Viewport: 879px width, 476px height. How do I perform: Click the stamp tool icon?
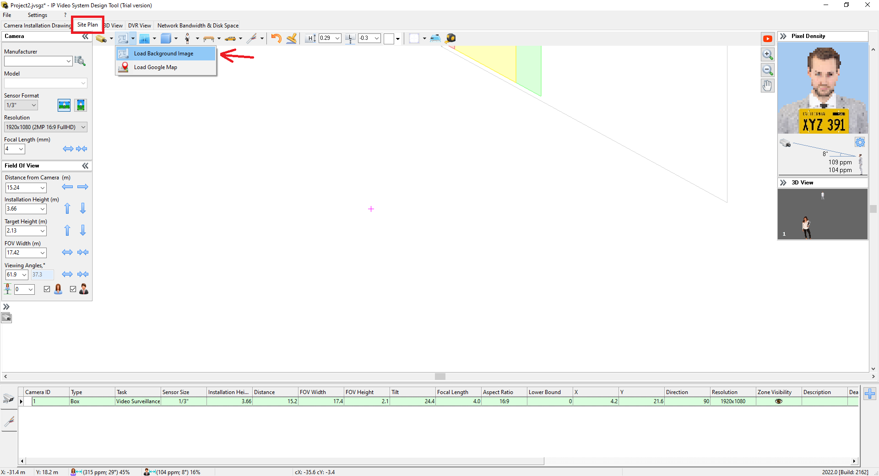click(x=292, y=38)
